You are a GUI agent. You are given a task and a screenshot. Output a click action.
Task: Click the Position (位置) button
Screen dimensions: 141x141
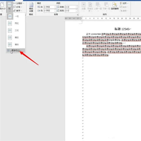(x=83, y=7)
